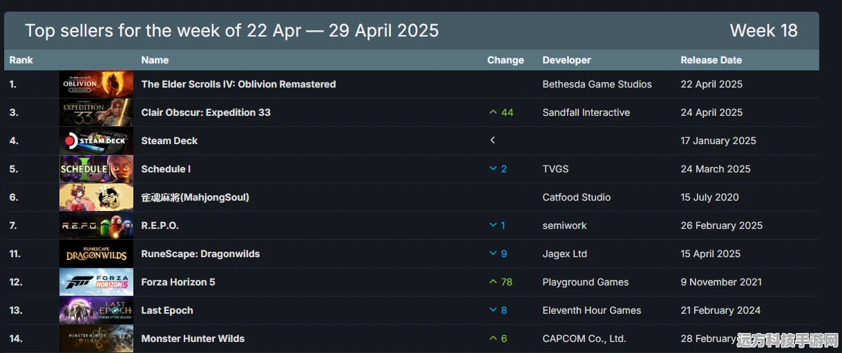Open the Schedule I name link

tap(166, 169)
